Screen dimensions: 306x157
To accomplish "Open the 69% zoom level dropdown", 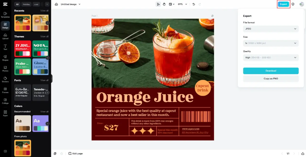I will click(182, 4).
